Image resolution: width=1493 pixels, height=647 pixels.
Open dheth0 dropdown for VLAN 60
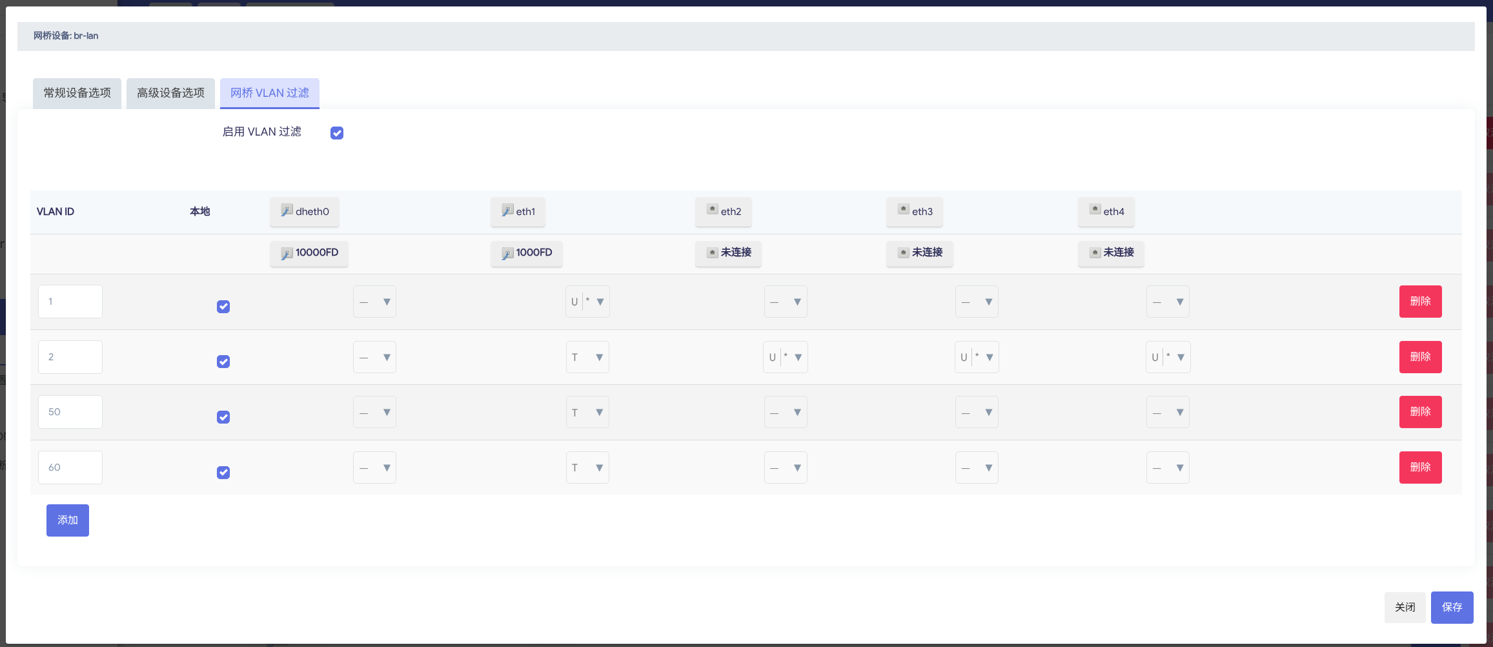coord(374,467)
